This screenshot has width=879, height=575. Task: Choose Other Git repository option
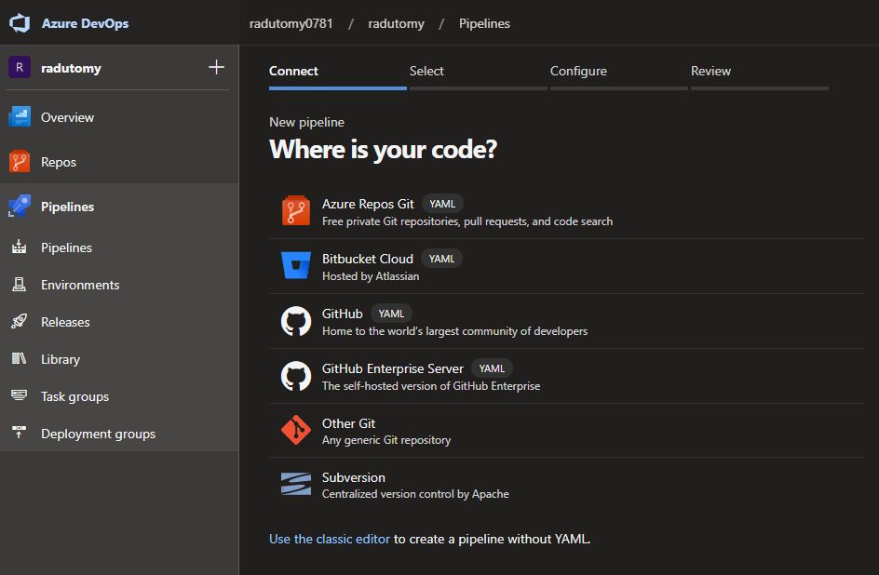point(566,431)
